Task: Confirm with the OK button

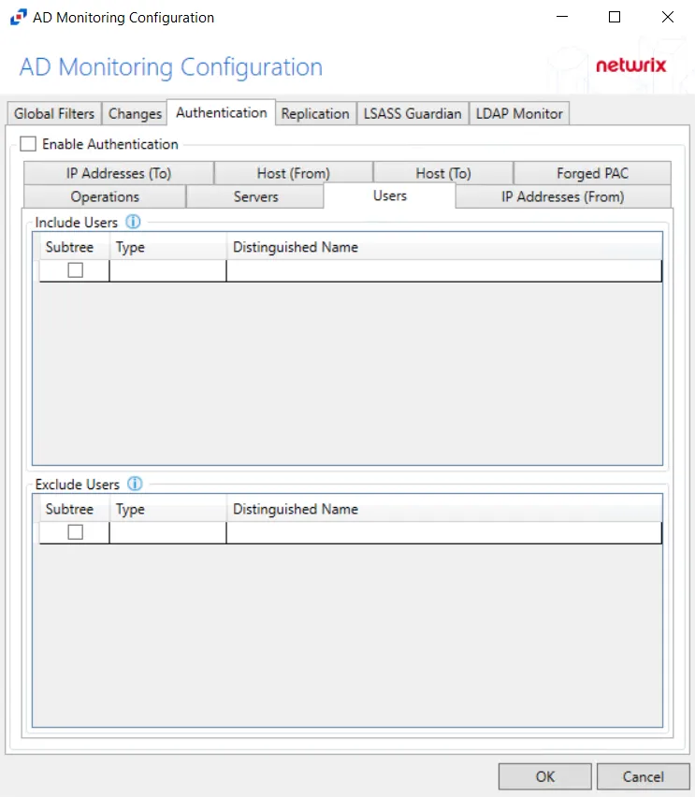Action: [x=545, y=776]
